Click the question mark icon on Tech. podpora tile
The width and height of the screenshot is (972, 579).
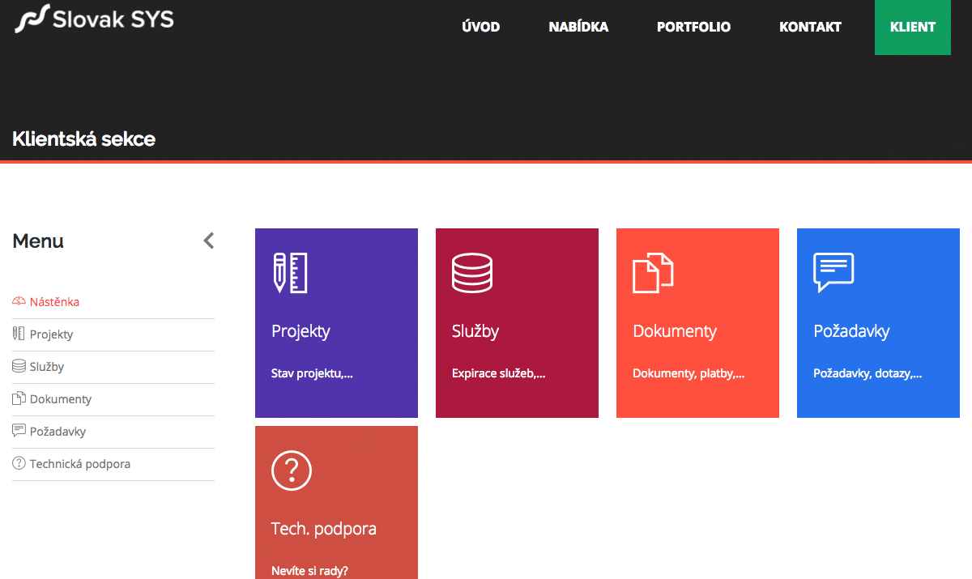point(292,470)
